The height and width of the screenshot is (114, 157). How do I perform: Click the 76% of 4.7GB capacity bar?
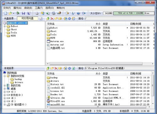pyautogui.click(x=134, y=13)
